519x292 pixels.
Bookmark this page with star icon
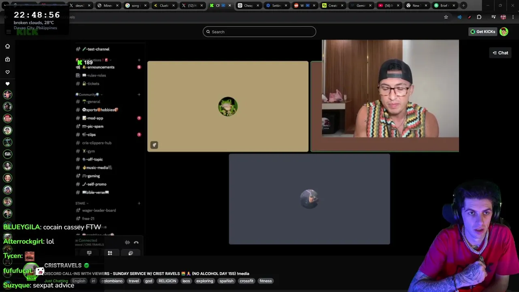point(446,17)
